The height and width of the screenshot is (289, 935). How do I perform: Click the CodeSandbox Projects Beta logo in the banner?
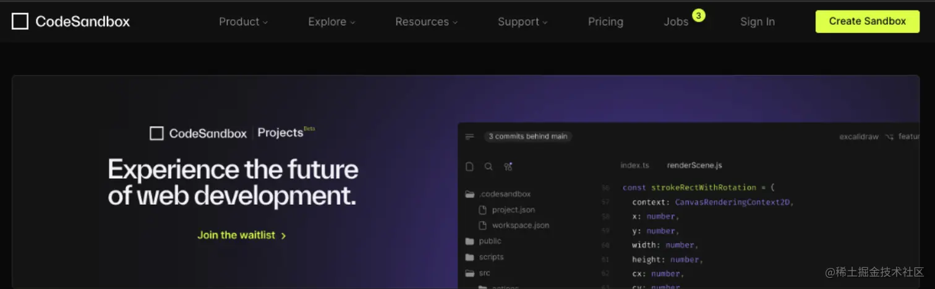(233, 132)
